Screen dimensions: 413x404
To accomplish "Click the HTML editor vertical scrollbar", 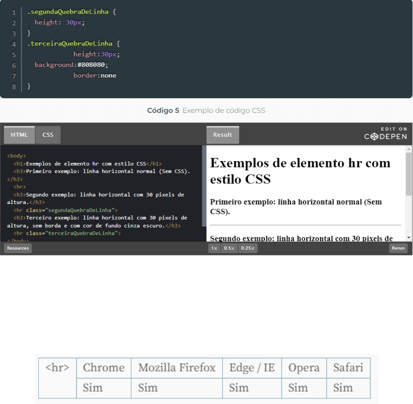I will tap(204, 184).
